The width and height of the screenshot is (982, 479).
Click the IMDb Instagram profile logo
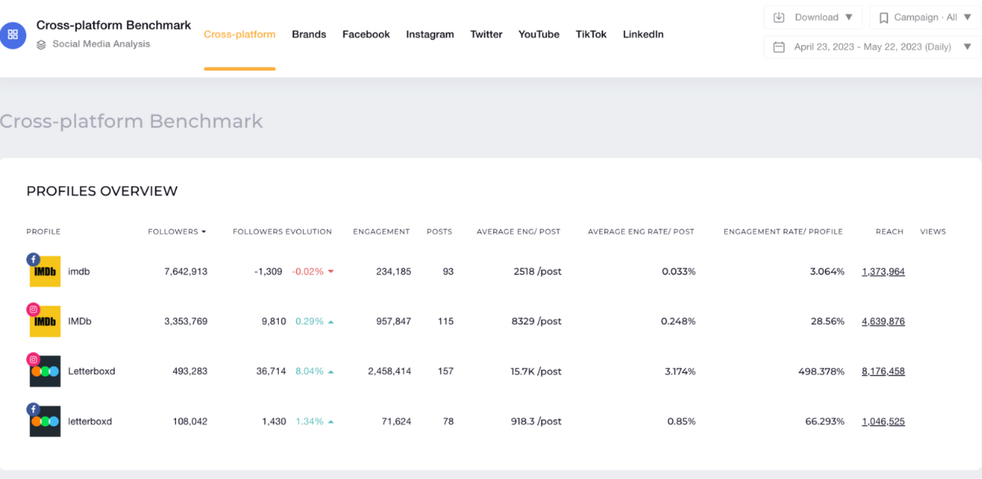pos(44,321)
